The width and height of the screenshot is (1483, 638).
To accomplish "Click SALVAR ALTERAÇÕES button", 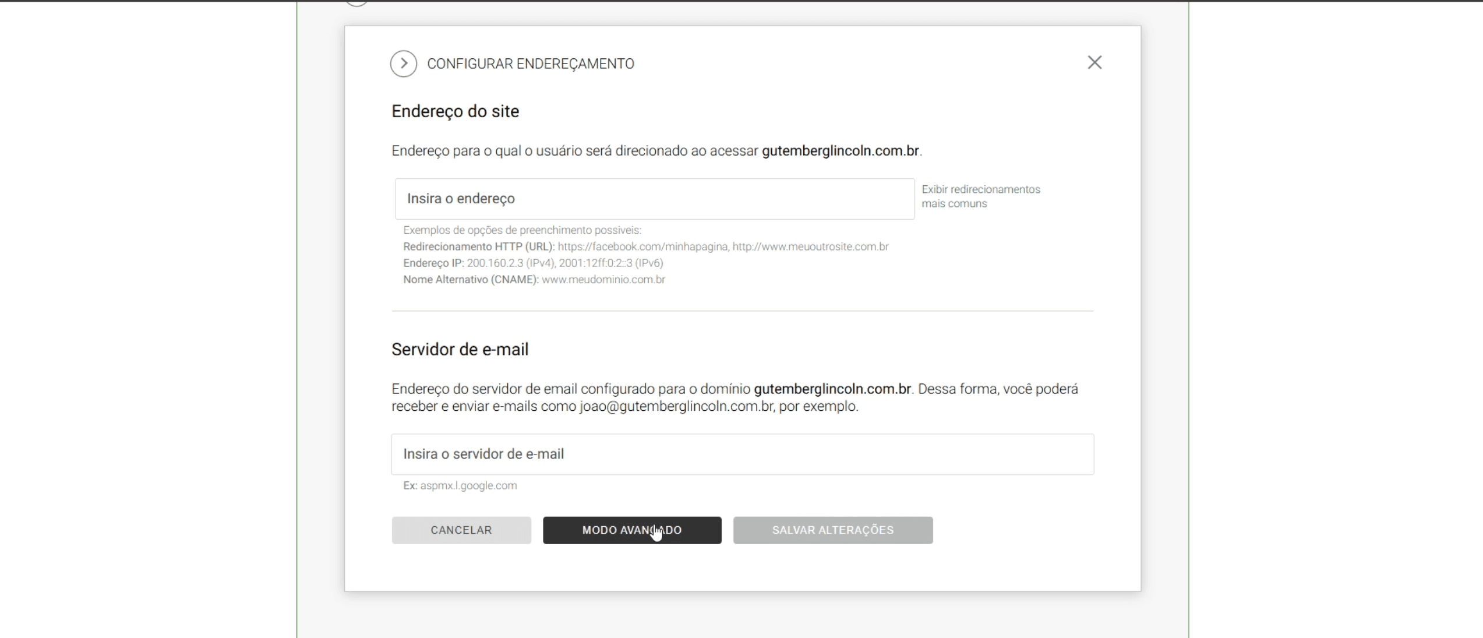I will pyautogui.click(x=832, y=530).
